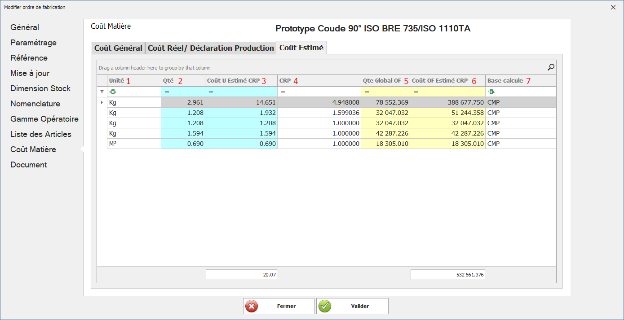624x320 pixels.
Task: Go to the Nomenclature section
Action: 35,104
